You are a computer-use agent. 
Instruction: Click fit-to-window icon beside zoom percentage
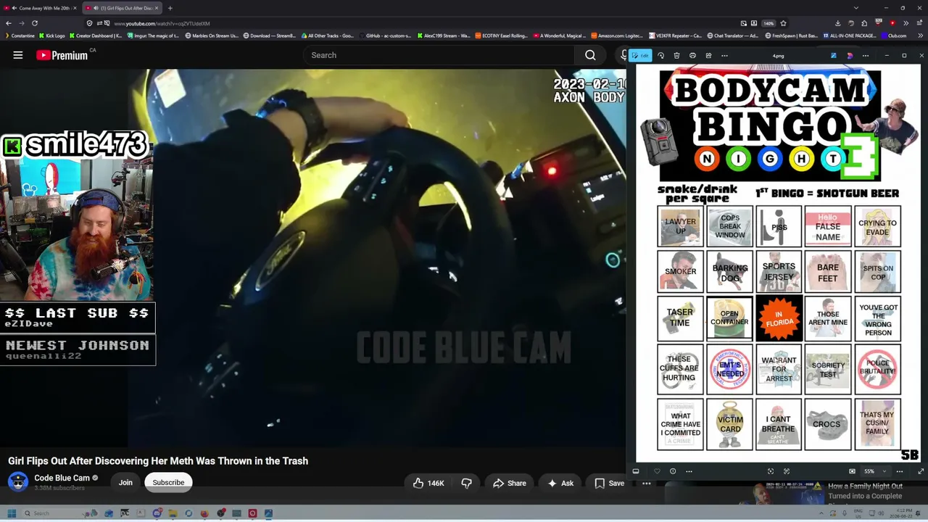coord(852,471)
